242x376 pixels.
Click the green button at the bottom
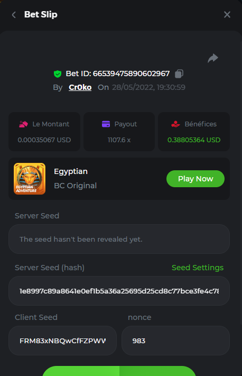tap(119, 371)
